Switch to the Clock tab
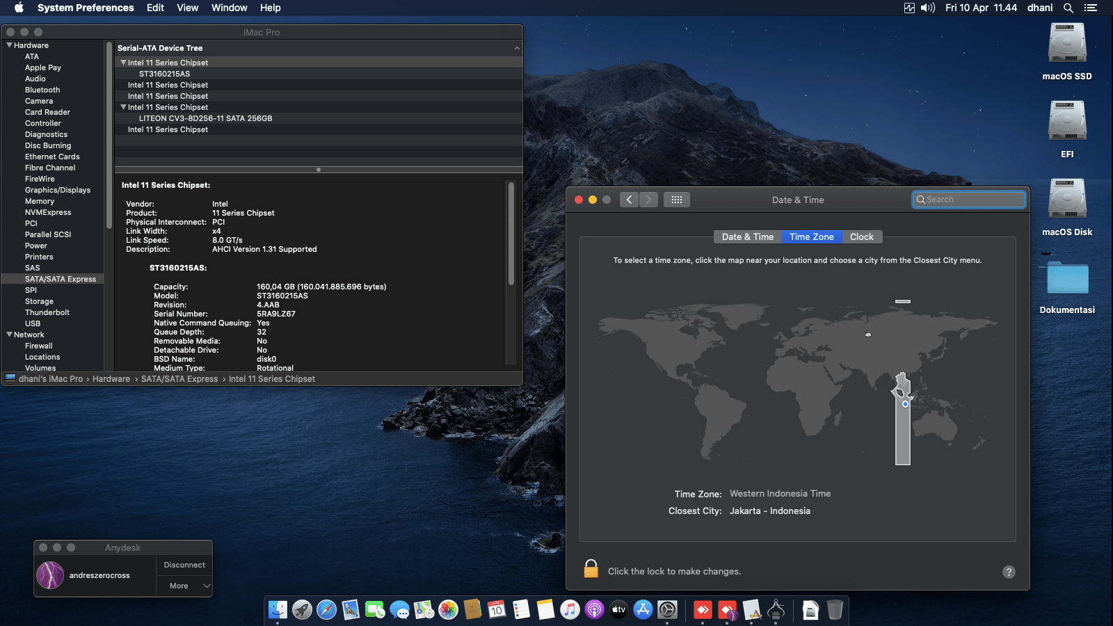 click(x=862, y=236)
